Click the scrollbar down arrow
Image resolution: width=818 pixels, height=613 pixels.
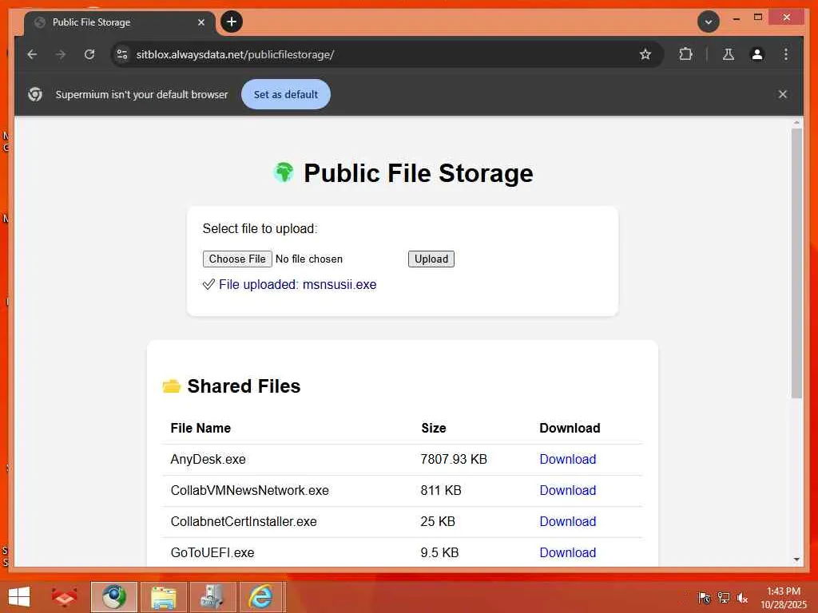[x=796, y=560]
